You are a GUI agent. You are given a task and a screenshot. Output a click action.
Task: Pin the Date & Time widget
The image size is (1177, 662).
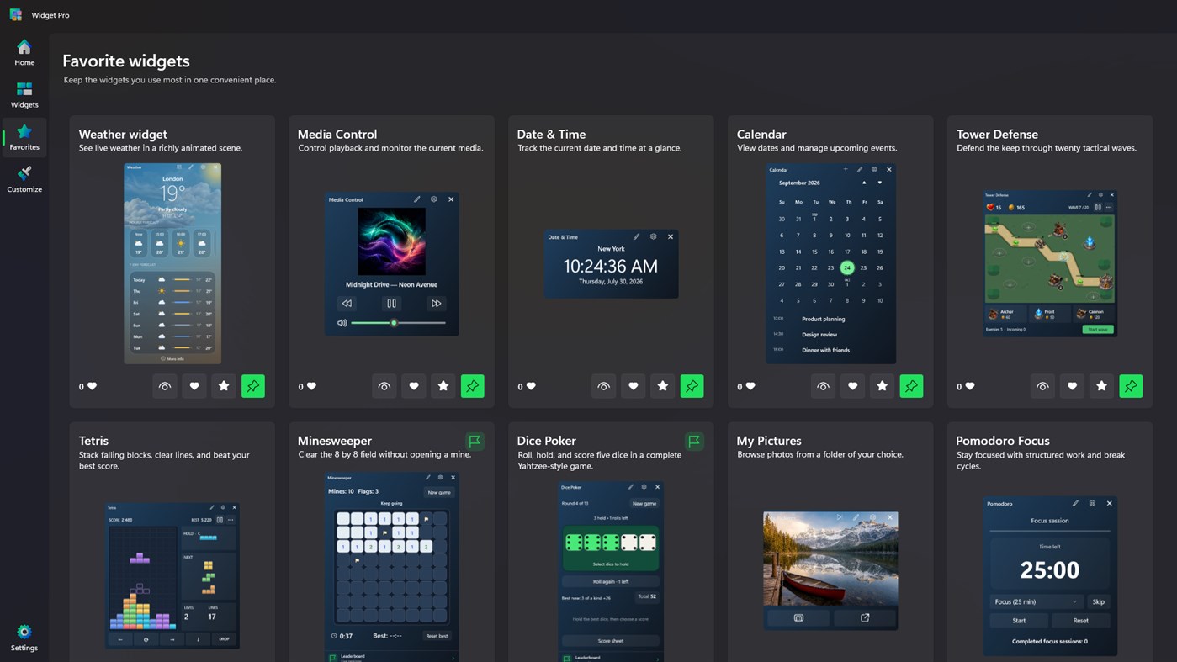pos(692,386)
